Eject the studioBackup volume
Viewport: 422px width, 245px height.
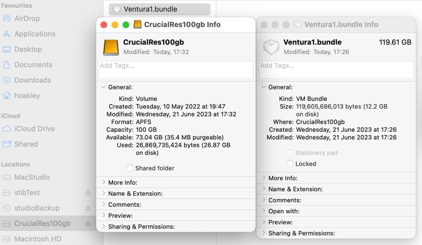point(88,208)
